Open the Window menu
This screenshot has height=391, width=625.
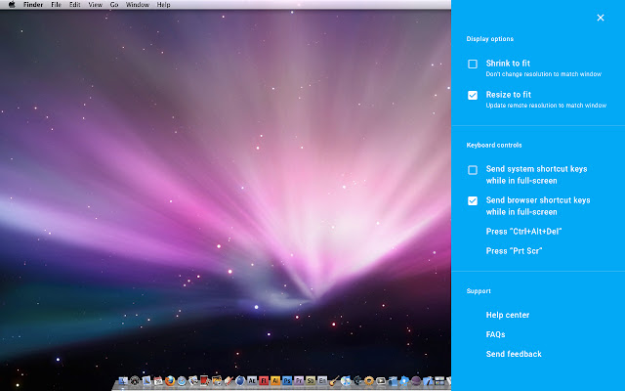pos(138,5)
